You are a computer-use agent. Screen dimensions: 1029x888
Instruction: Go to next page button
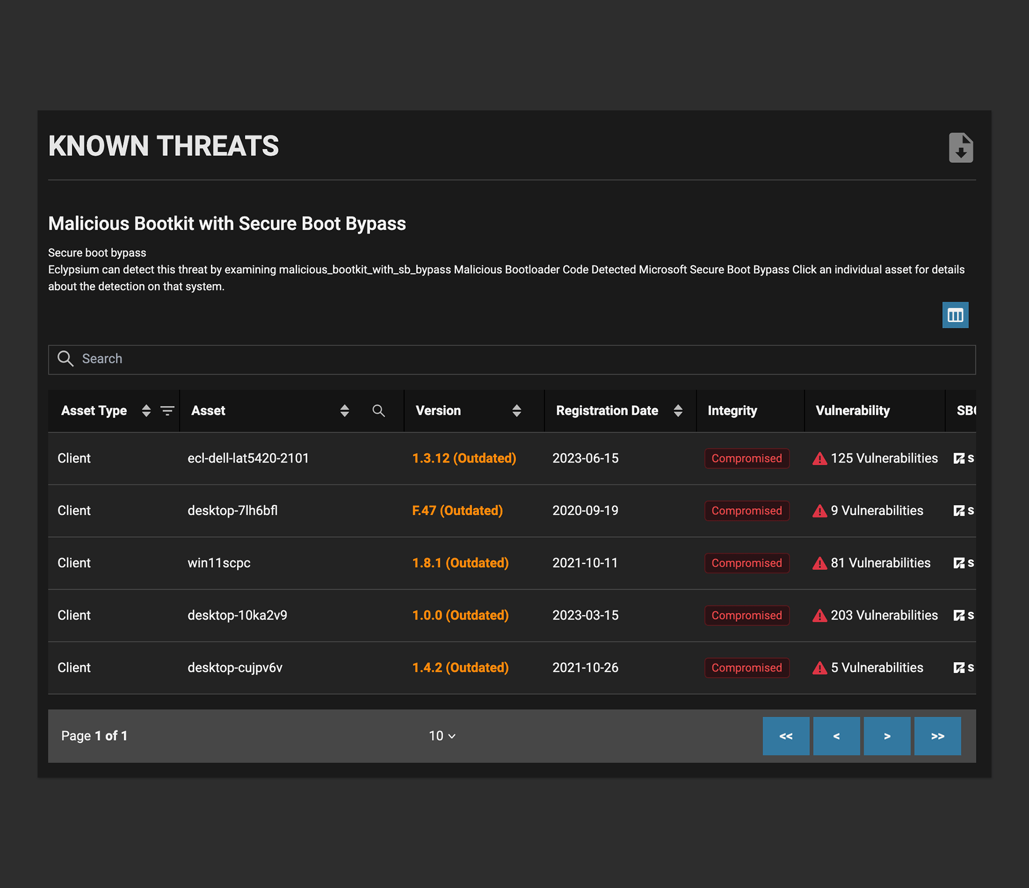click(886, 736)
